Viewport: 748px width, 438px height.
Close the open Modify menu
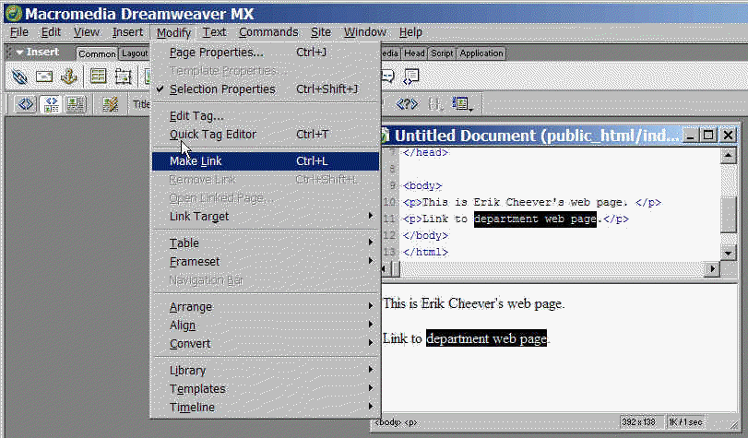click(173, 32)
